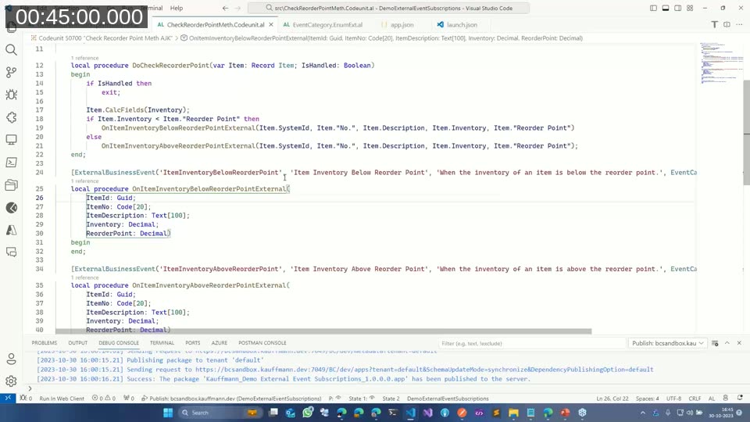Expand the collapsed terminal prompt chevron
The height and width of the screenshot is (422, 750).
[30, 388]
